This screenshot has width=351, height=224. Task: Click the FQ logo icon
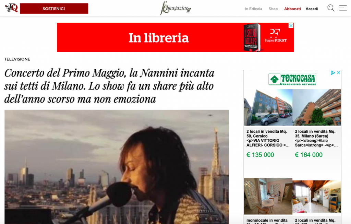pyautogui.click(x=11, y=8)
